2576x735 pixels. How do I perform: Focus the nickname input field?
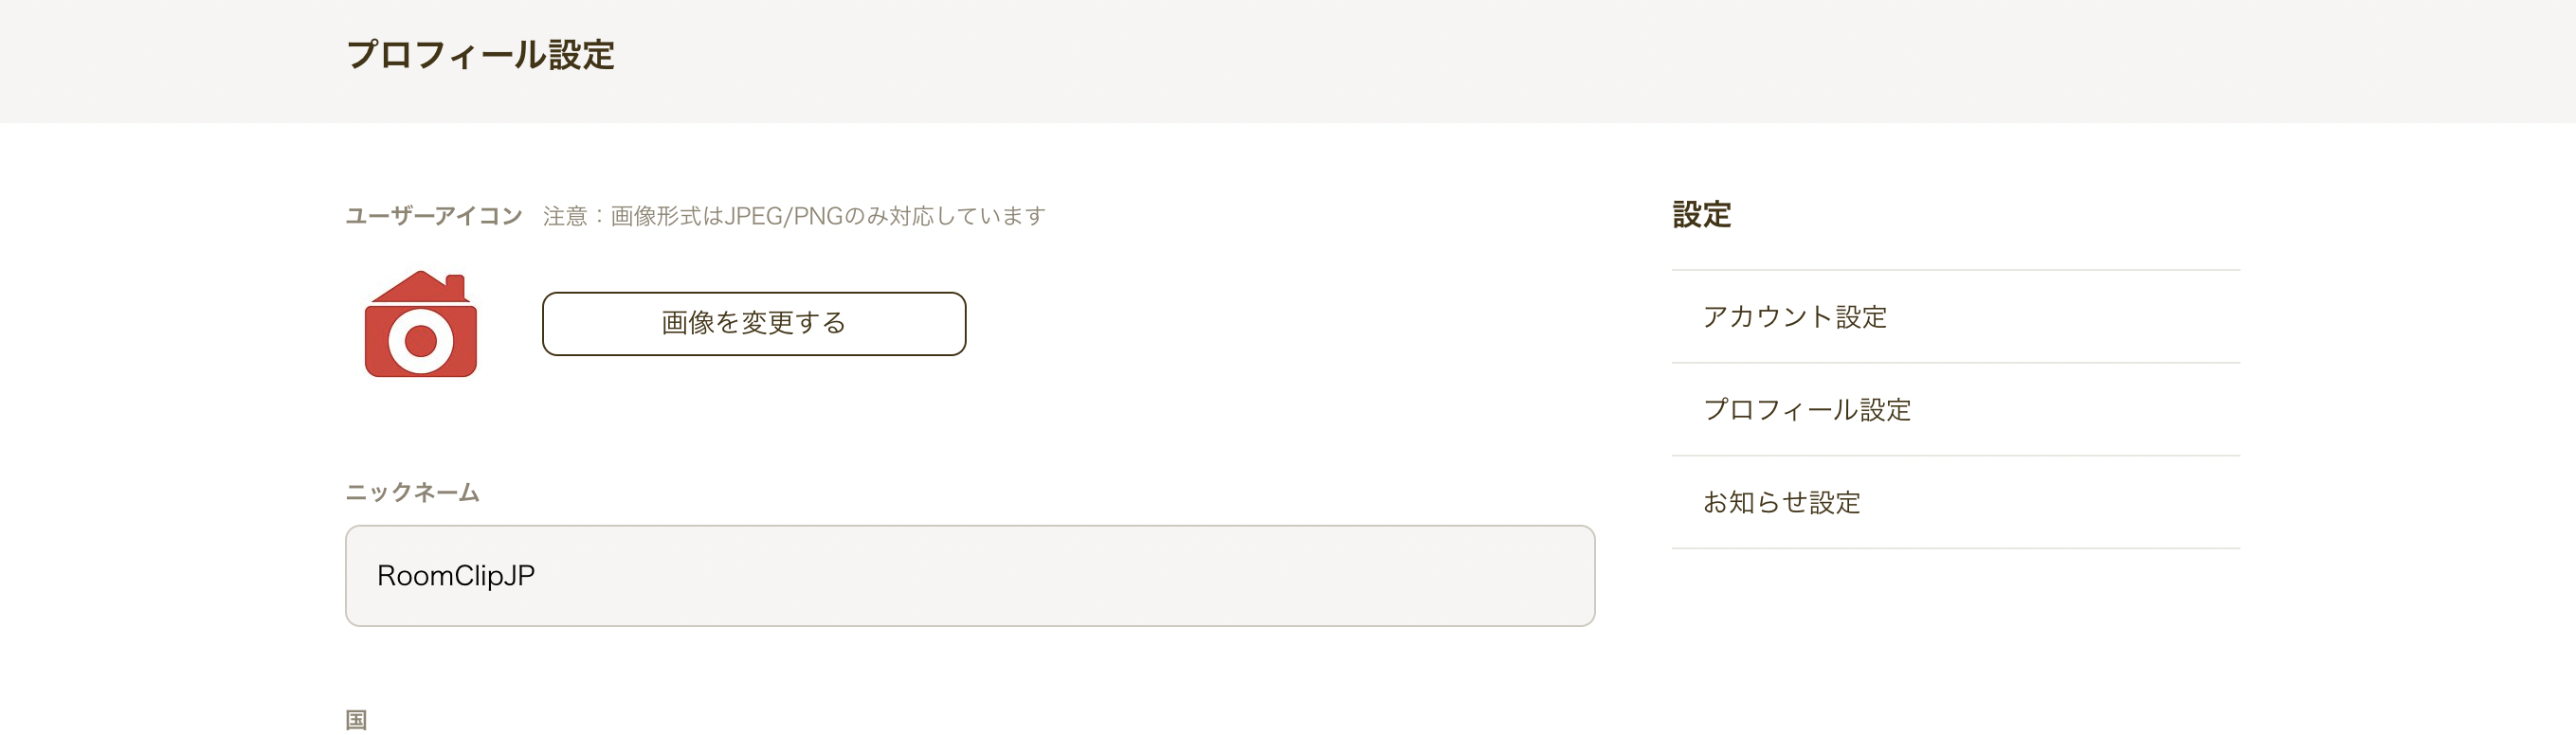(969, 575)
